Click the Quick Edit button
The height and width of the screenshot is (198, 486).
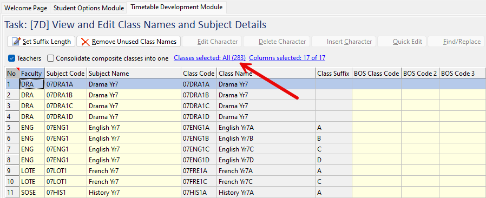coord(402,42)
